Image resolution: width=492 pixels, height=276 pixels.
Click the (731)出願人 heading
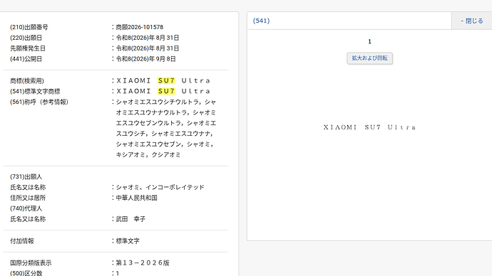point(26,177)
